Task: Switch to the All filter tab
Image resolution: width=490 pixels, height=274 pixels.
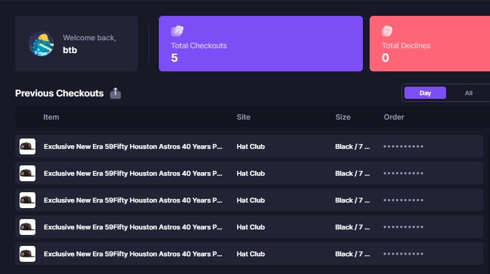Action: pyautogui.click(x=469, y=93)
